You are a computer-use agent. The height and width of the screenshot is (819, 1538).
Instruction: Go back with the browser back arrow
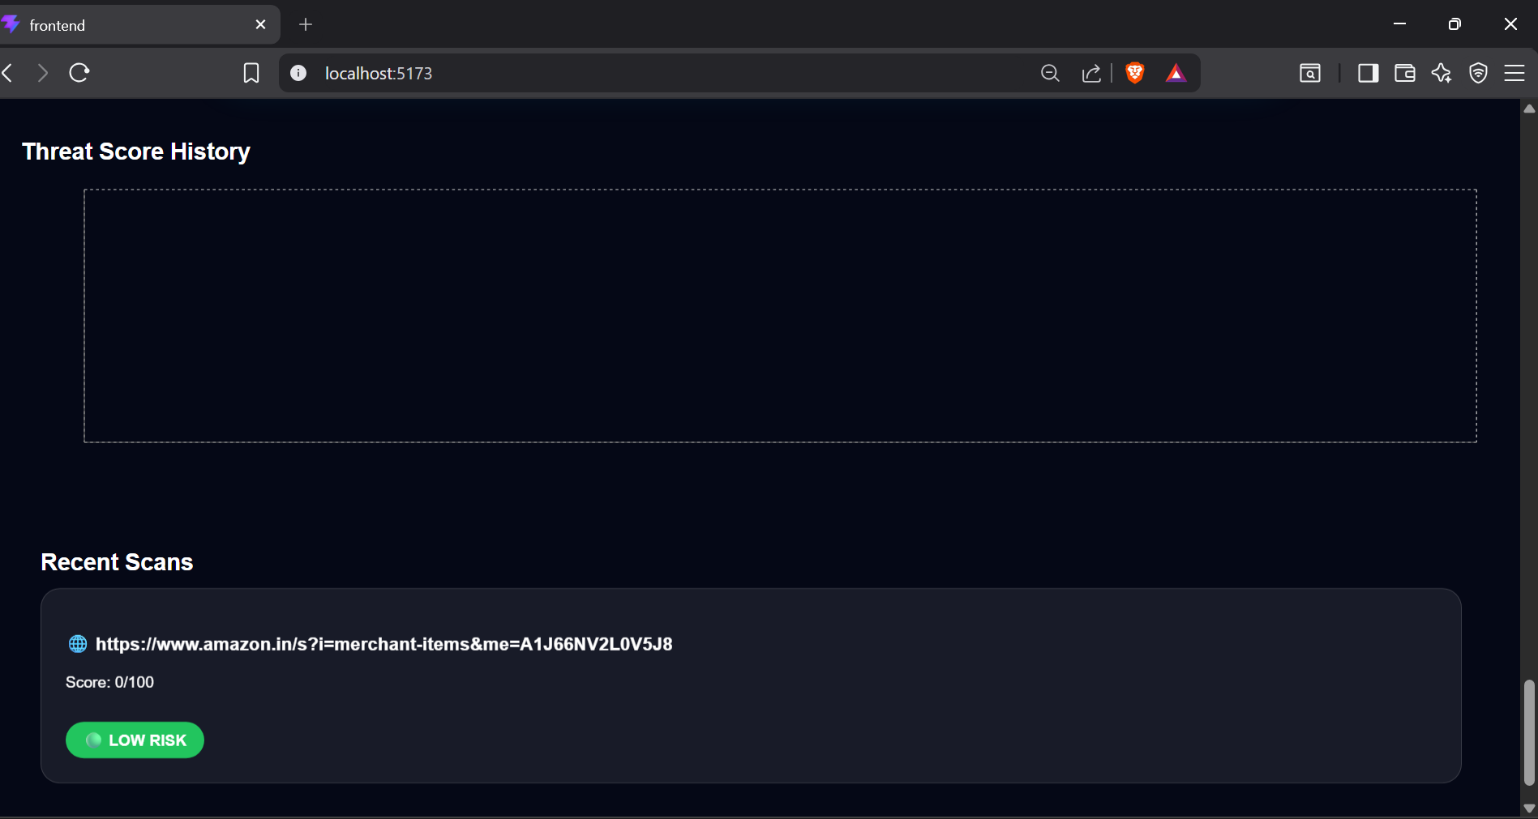8,73
